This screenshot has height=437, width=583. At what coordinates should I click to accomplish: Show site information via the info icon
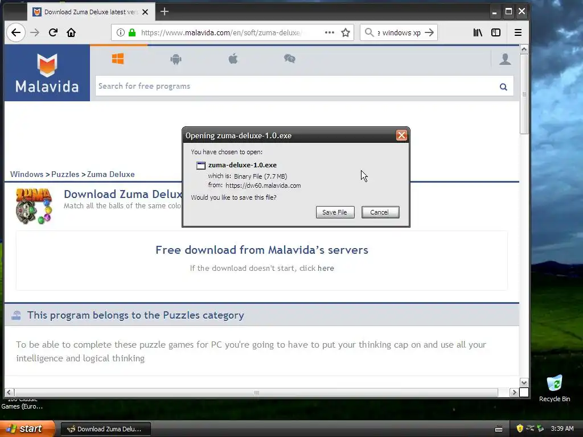[121, 32]
